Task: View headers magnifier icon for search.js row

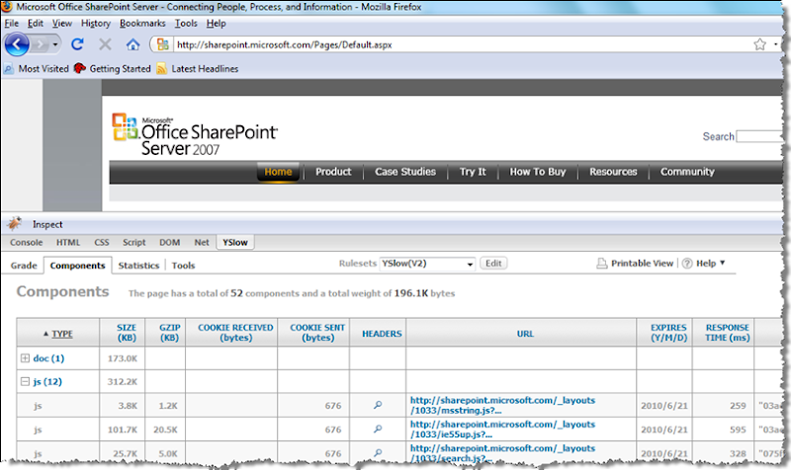Action: (x=378, y=453)
